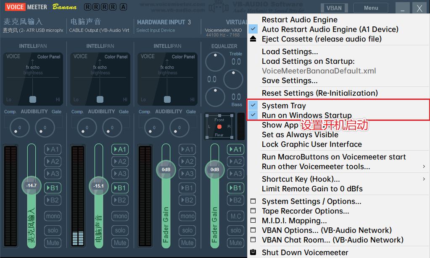
Task: Toggle the Auto Restart Audio Engine checkmark
Action: (x=253, y=29)
